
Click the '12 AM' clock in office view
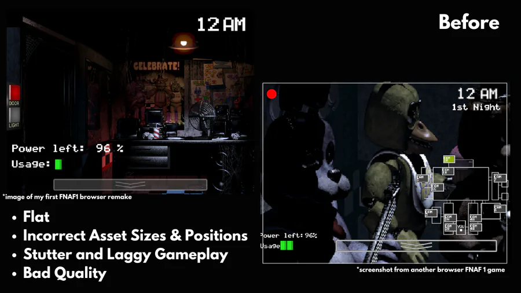pos(222,25)
